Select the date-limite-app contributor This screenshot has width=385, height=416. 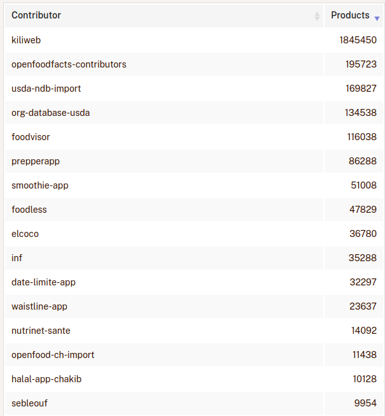[43, 282]
